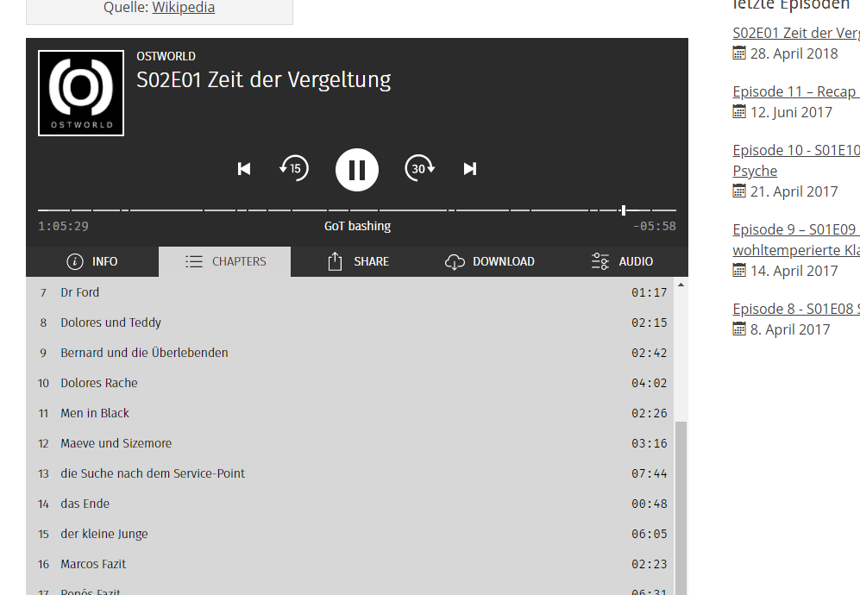
Task: Click calendar icon beside 8. April 2017
Action: click(x=739, y=329)
